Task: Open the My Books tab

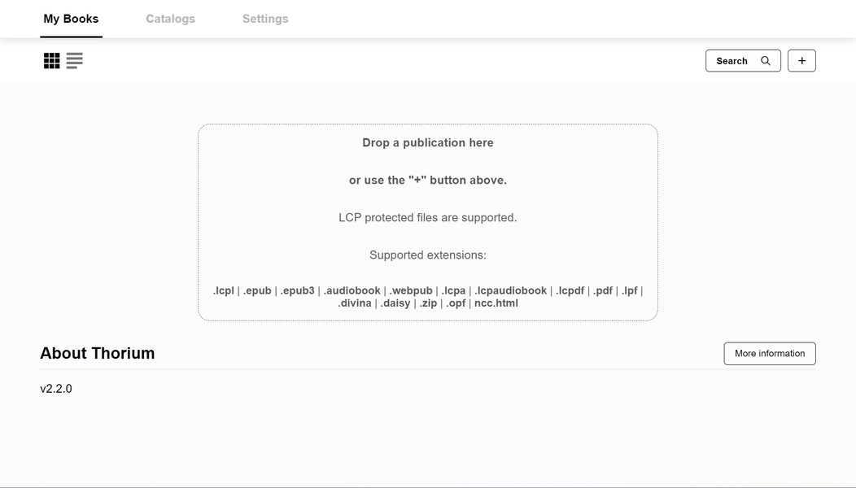Action: coord(71,19)
